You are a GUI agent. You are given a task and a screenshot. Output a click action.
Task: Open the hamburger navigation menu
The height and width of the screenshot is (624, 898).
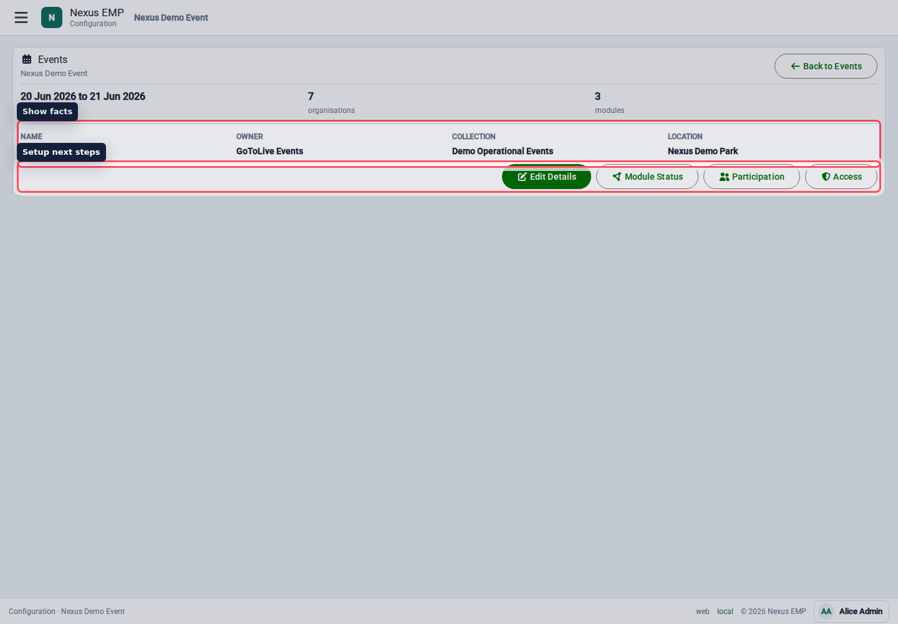coord(21,17)
